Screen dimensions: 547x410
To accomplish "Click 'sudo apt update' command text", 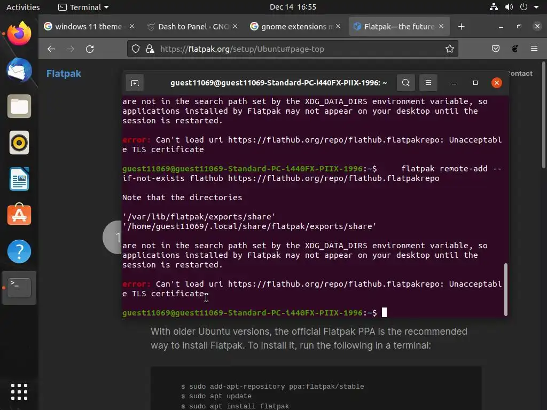I will (220, 396).
